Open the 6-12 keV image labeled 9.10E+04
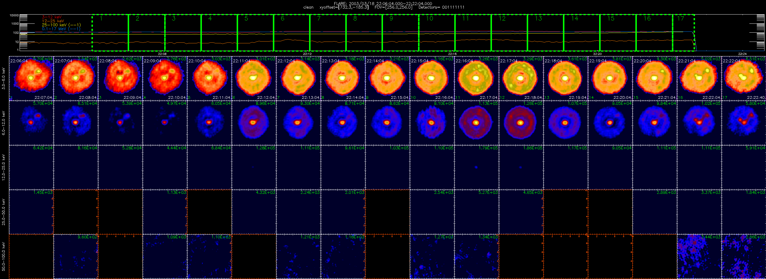766x279 pixels. point(432,123)
